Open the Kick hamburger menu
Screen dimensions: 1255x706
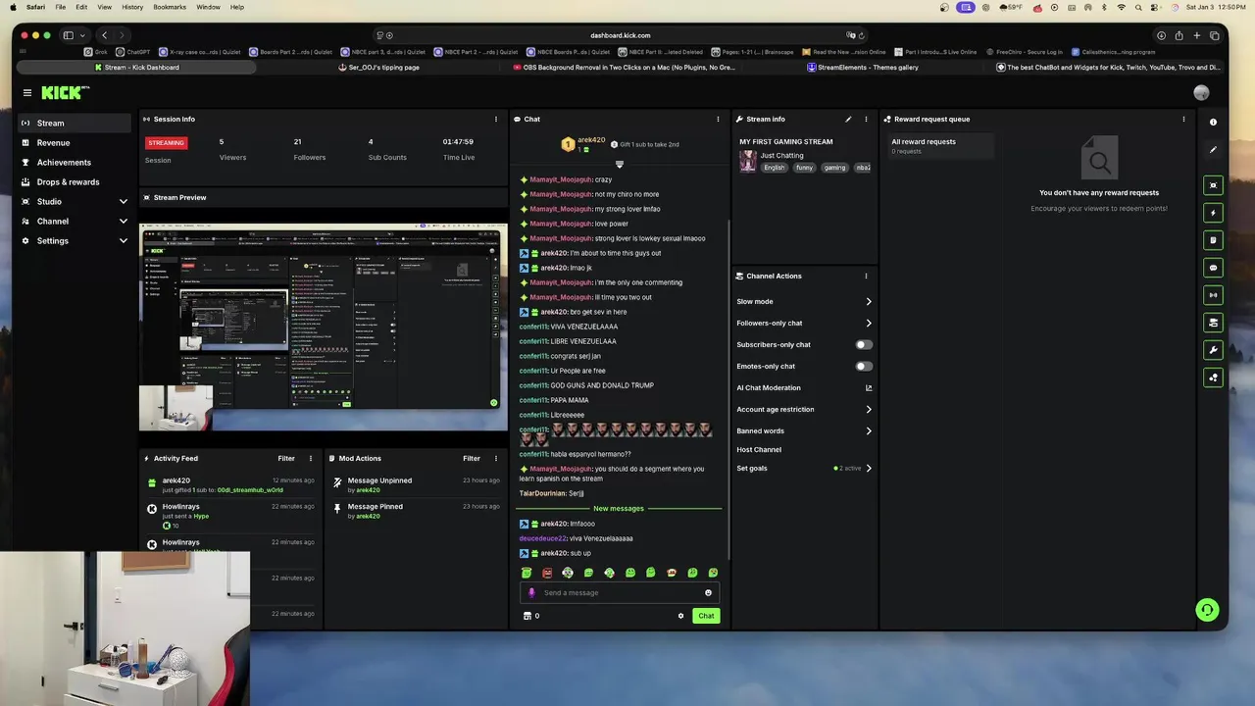[x=27, y=93]
